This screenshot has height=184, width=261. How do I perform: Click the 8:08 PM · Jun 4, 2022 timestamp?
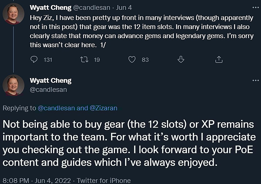36,180
